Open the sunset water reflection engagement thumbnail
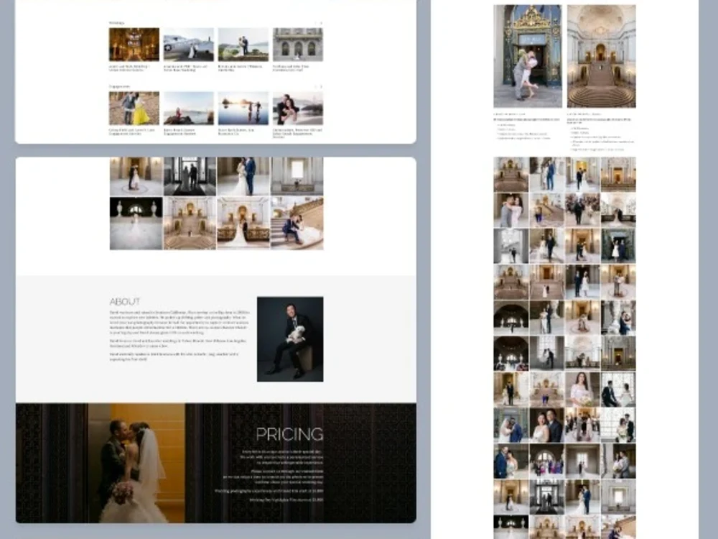718x539 pixels. pyautogui.click(x=243, y=109)
